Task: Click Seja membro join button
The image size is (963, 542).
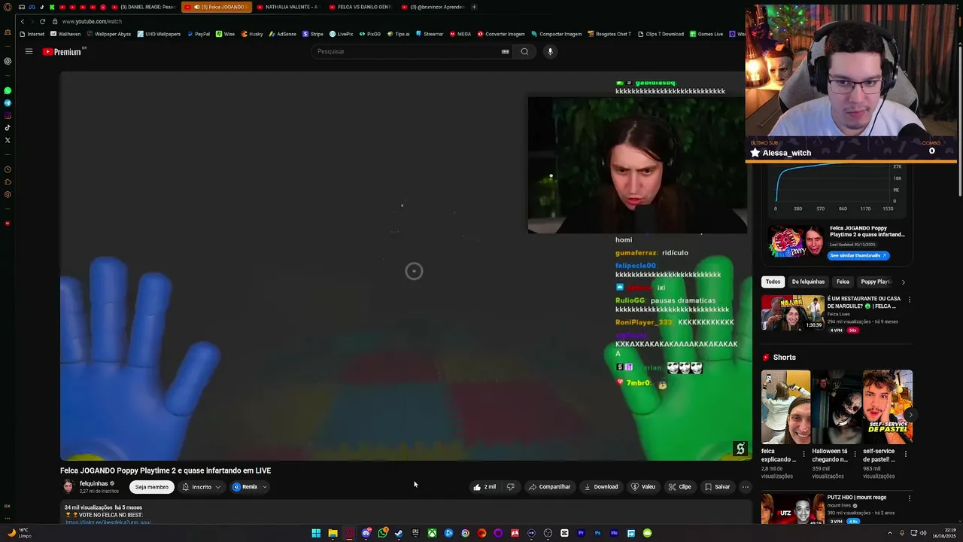Action: click(151, 487)
